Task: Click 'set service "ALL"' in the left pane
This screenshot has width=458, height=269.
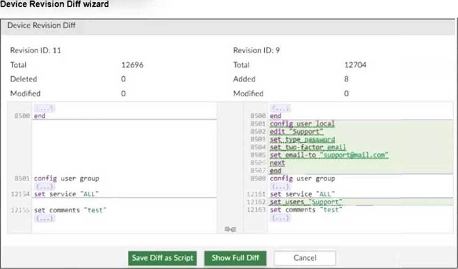Action: (x=66, y=194)
